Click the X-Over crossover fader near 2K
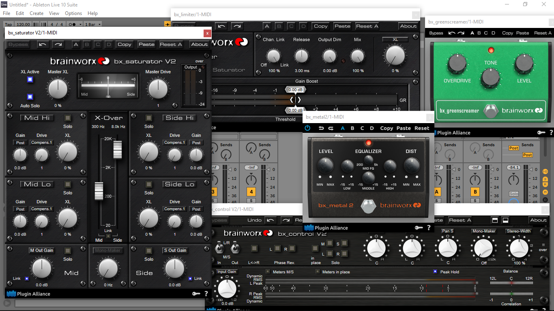 click(x=117, y=150)
